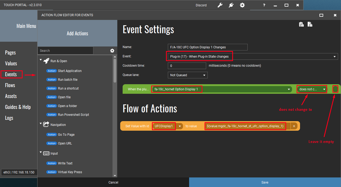The height and width of the screenshot is (187, 341).
Task: Click the first clipboard icon in Event Settings
Action: (301, 24)
